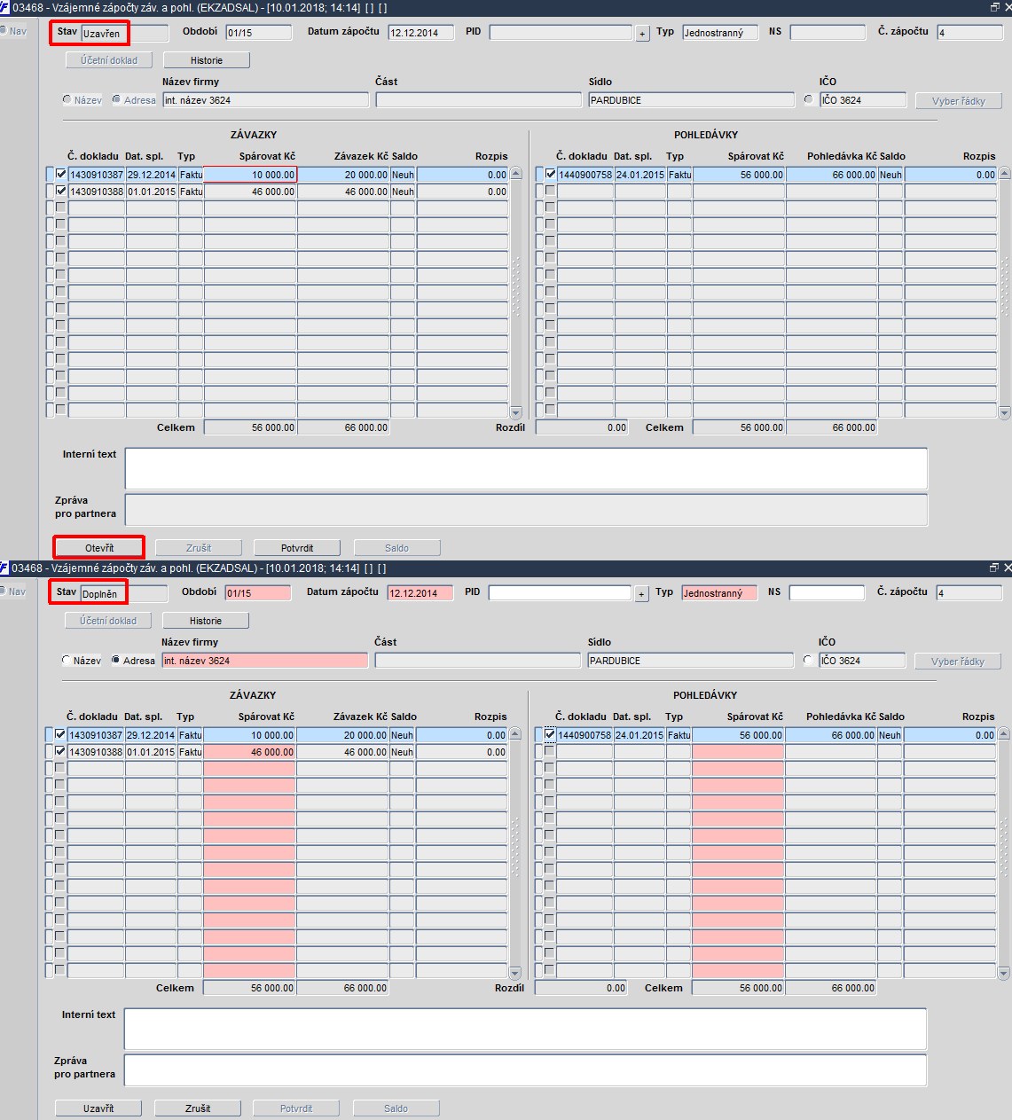Viewport: 1012px width, 1120px height.
Task: Click Spárovat Kč cell 56 000.00 in Uzavřen Pohledávky row
Action: coord(739,175)
